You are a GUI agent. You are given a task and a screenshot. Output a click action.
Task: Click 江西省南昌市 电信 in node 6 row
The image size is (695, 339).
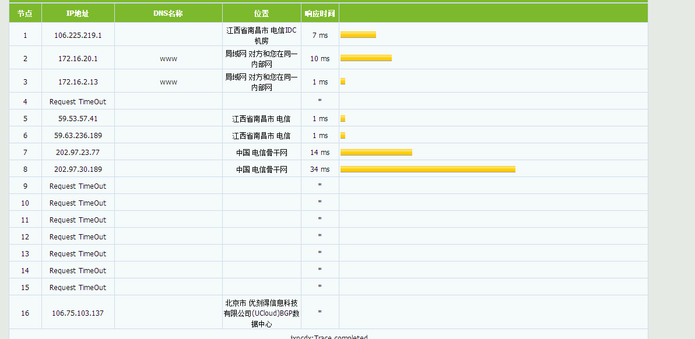tap(262, 135)
